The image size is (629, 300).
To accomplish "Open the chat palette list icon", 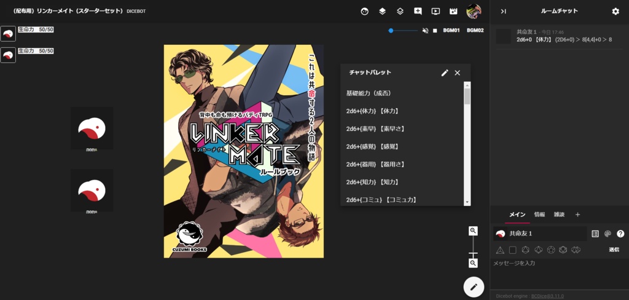I will point(595,234).
